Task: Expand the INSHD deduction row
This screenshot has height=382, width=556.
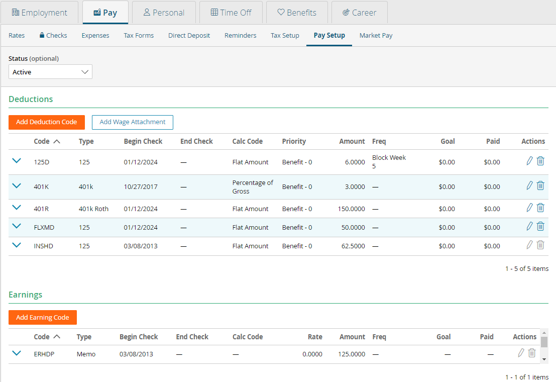Action: pos(17,245)
